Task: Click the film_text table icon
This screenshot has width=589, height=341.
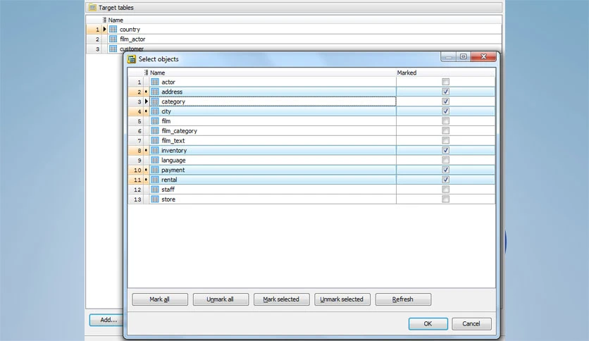Action: coord(155,140)
